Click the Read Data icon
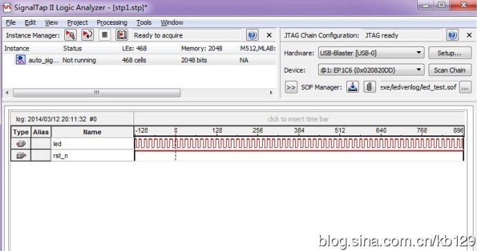 (x=122, y=35)
